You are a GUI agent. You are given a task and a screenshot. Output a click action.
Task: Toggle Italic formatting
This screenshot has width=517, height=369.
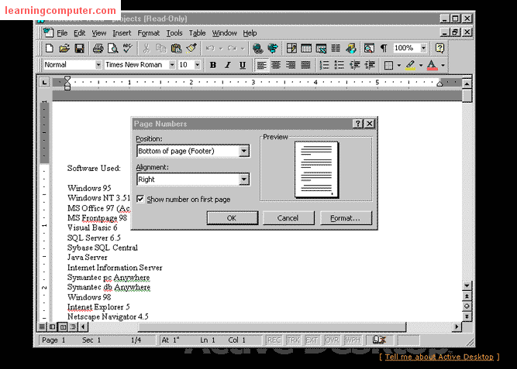228,65
